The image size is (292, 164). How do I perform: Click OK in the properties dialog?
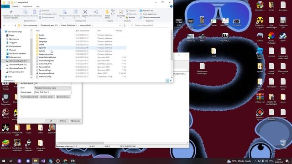[51, 121]
